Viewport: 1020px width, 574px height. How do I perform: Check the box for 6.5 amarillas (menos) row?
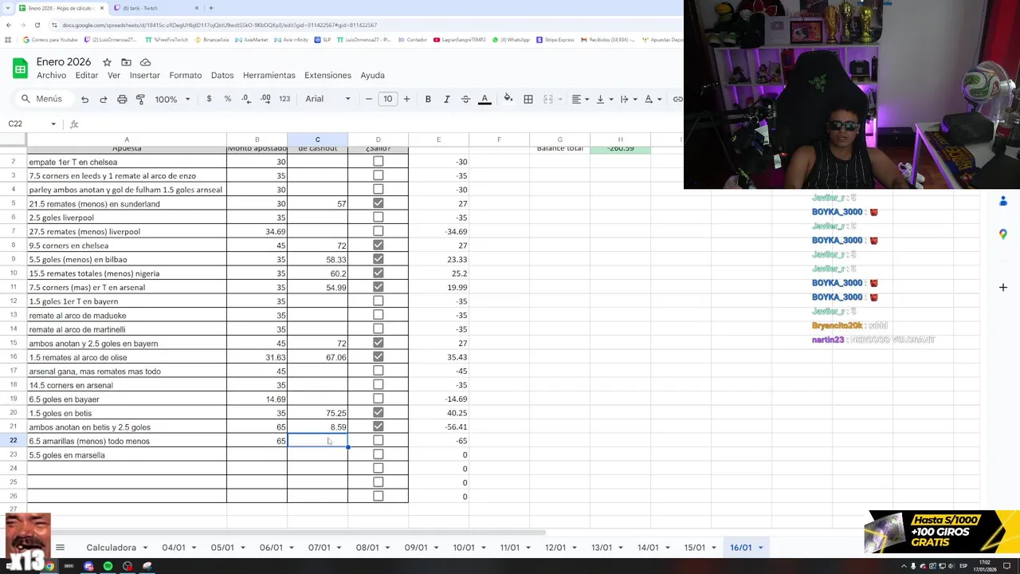[379, 441]
